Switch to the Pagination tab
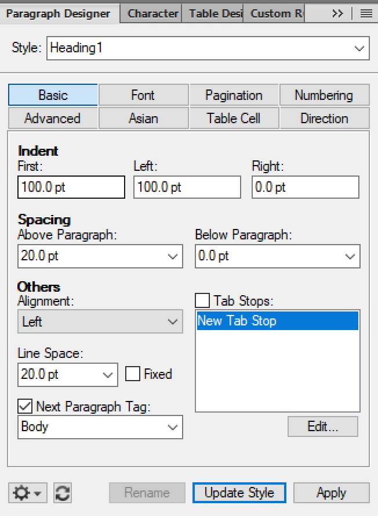The width and height of the screenshot is (378, 516). (x=234, y=95)
